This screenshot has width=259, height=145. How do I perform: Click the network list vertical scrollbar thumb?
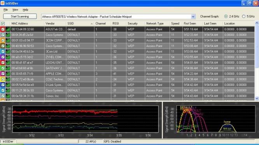257,46
